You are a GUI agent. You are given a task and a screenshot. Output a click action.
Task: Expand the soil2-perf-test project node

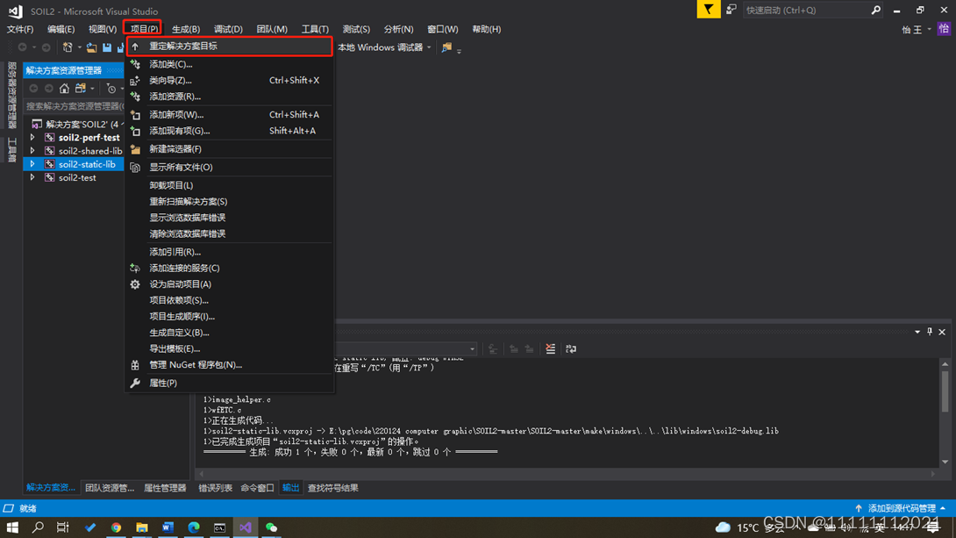[32, 137]
